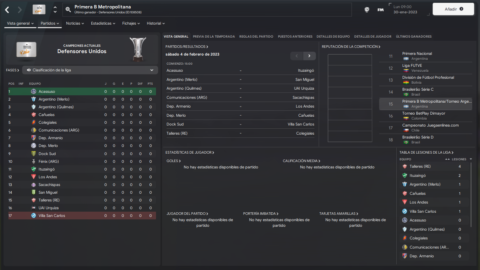Click the Colombia flag under Torneo BetPlay Dimayor
This screenshot has height=270, width=480.
pos(406,118)
